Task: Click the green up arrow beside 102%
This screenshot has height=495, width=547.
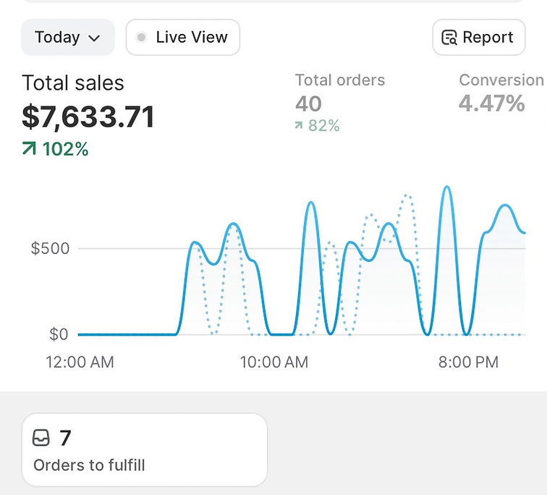Action: [x=29, y=148]
